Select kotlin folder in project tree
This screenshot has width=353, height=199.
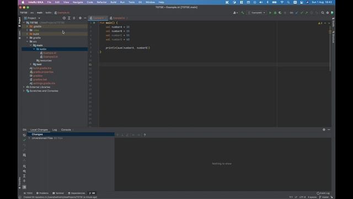55,49
